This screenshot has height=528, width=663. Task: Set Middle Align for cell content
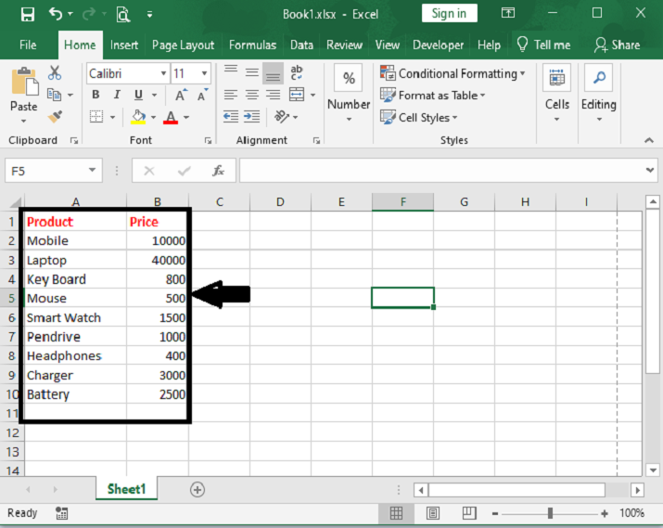click(x=252, y=72)
